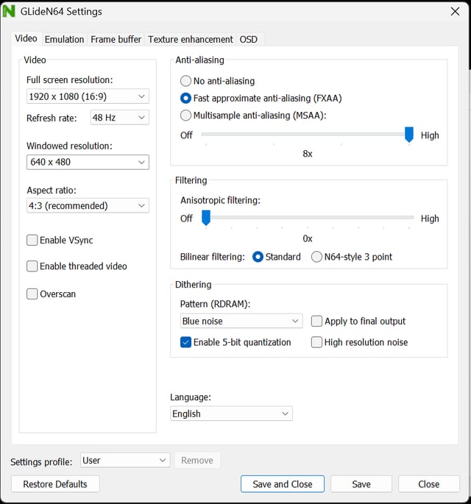This screenshot has height=504, width=471.
Task: Open the Dithering pattern Blue noise dropdown
Action: point(241,321)
